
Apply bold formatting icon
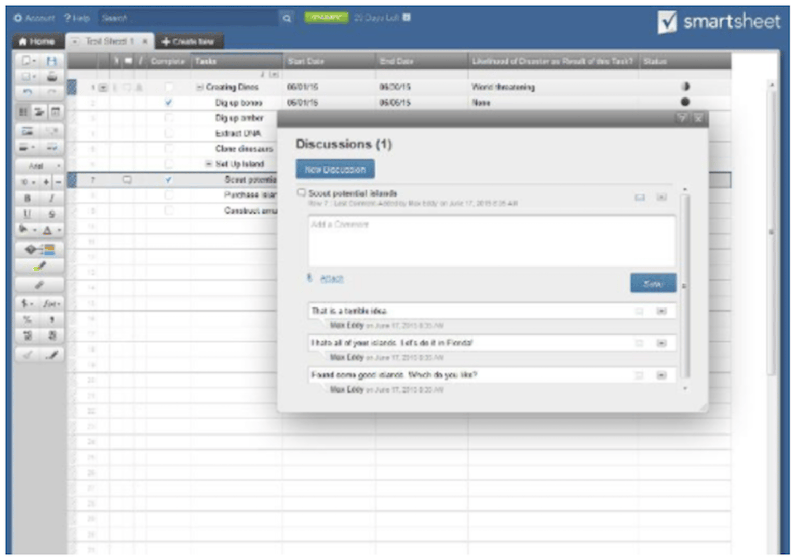(x=28, y=198)
